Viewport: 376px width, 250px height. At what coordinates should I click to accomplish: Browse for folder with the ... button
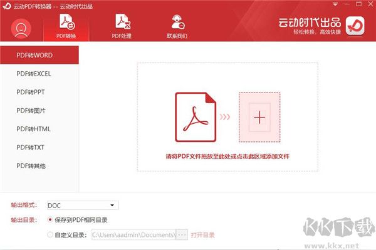point(182,235)
